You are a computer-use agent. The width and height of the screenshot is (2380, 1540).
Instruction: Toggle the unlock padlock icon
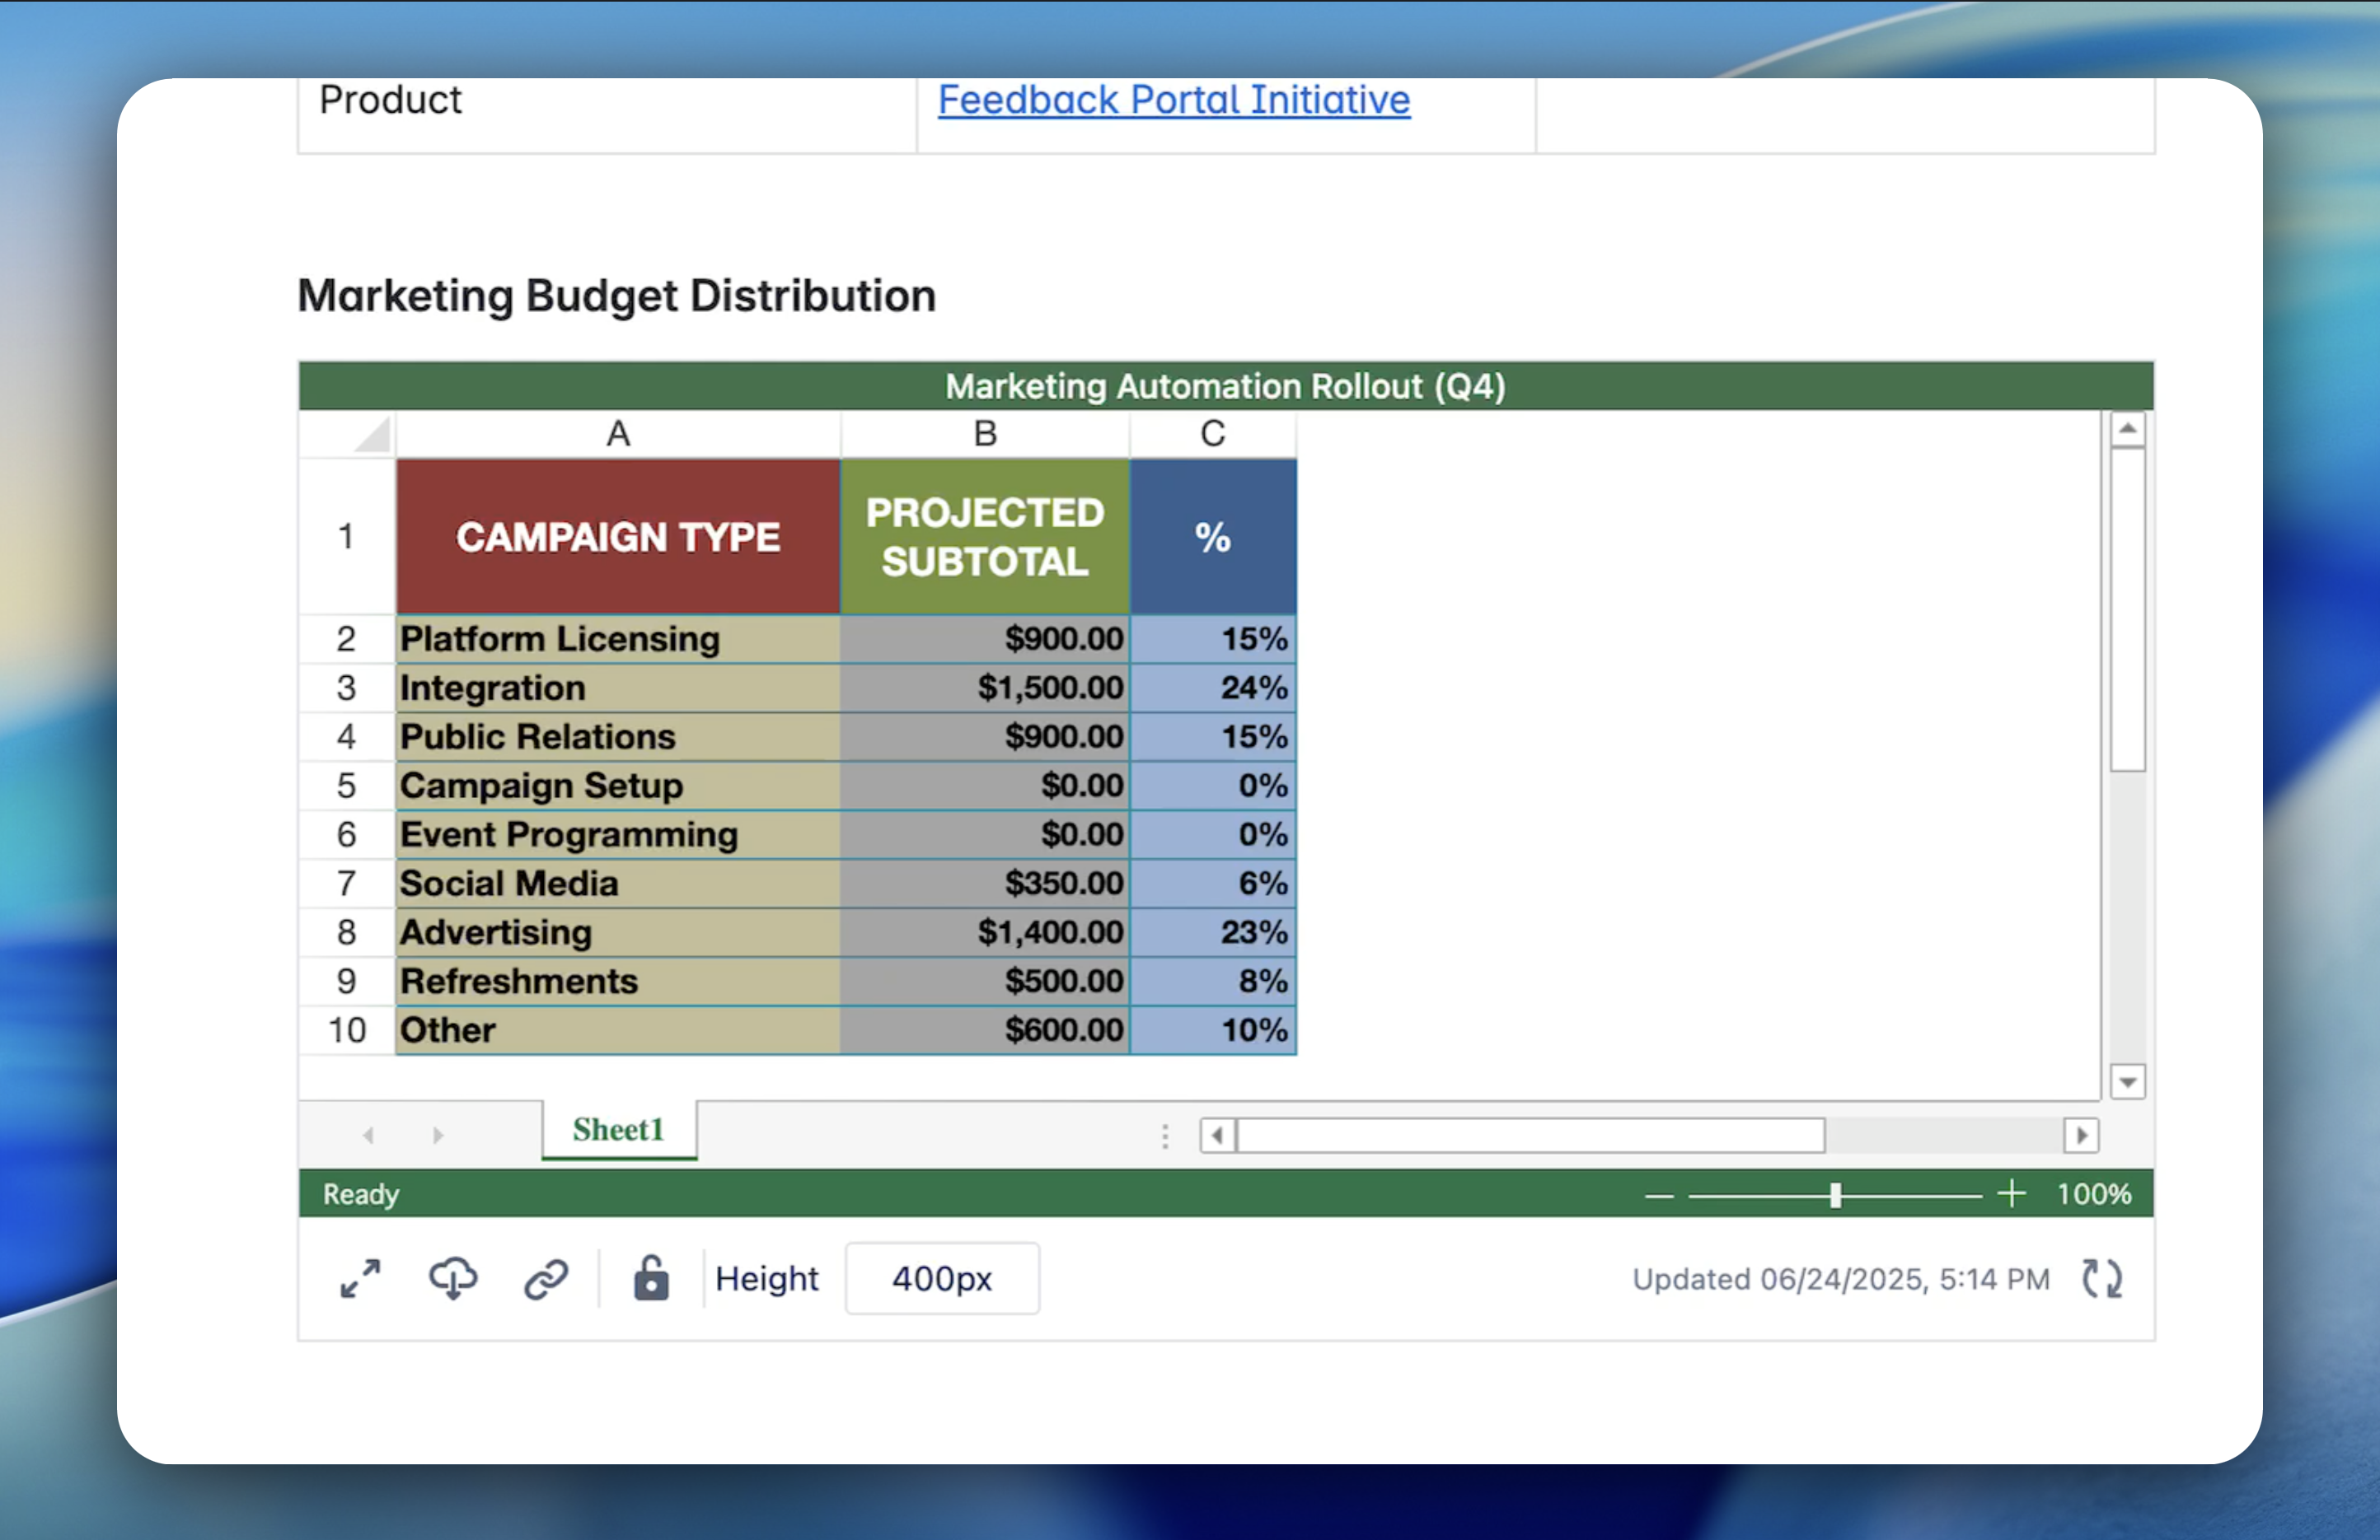pyautogui.click(x=651, y=1277)
